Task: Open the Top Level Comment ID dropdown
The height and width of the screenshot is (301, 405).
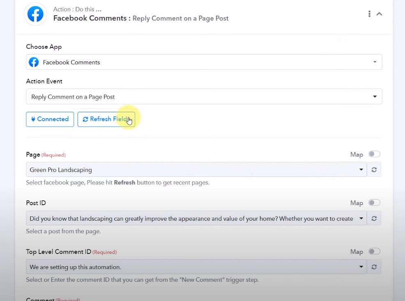Action: (196, 267)
